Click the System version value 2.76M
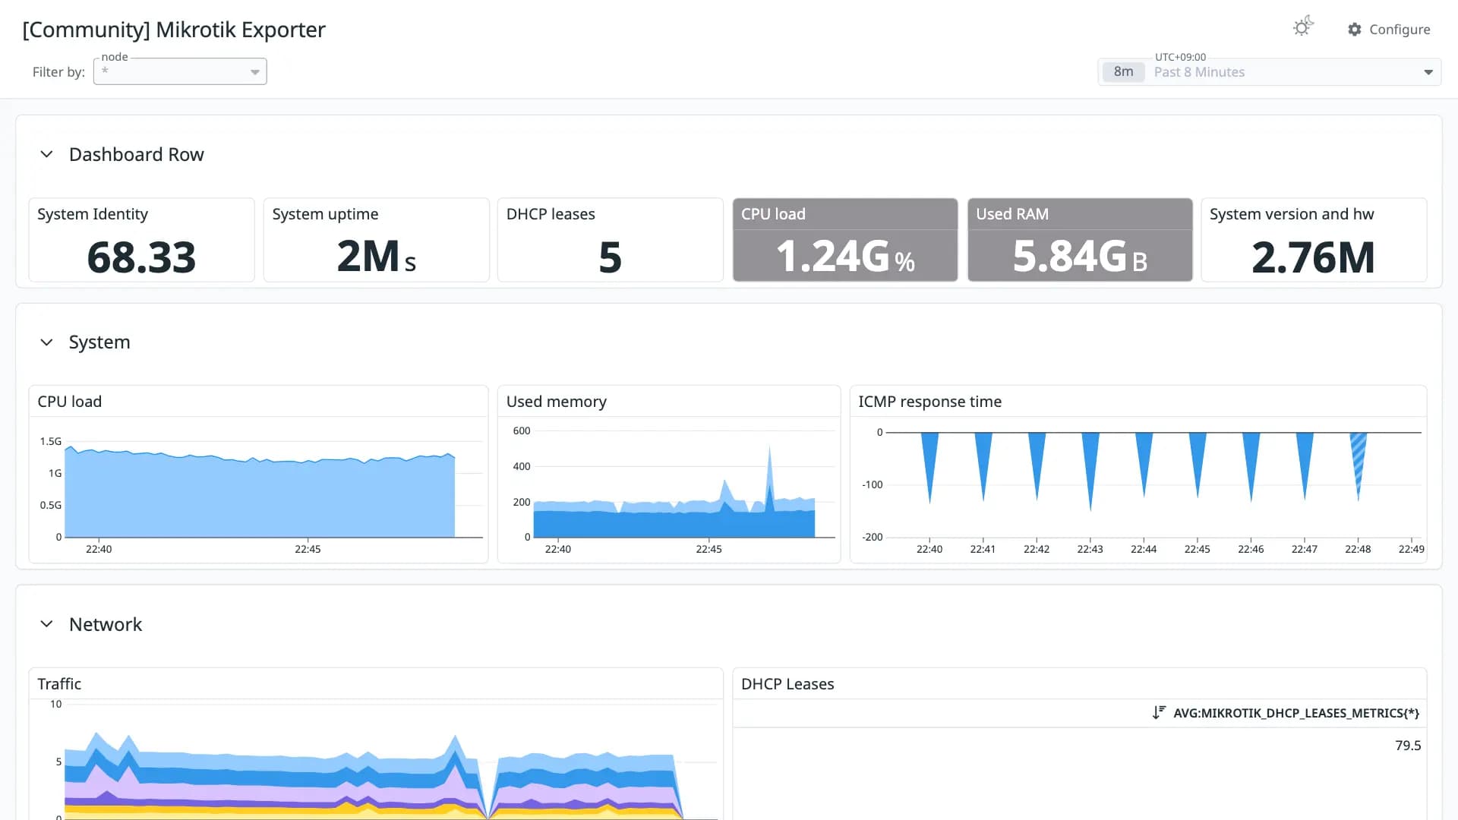The height and width of the screenshot is (820, 1458). click(x=1313, y=257)
